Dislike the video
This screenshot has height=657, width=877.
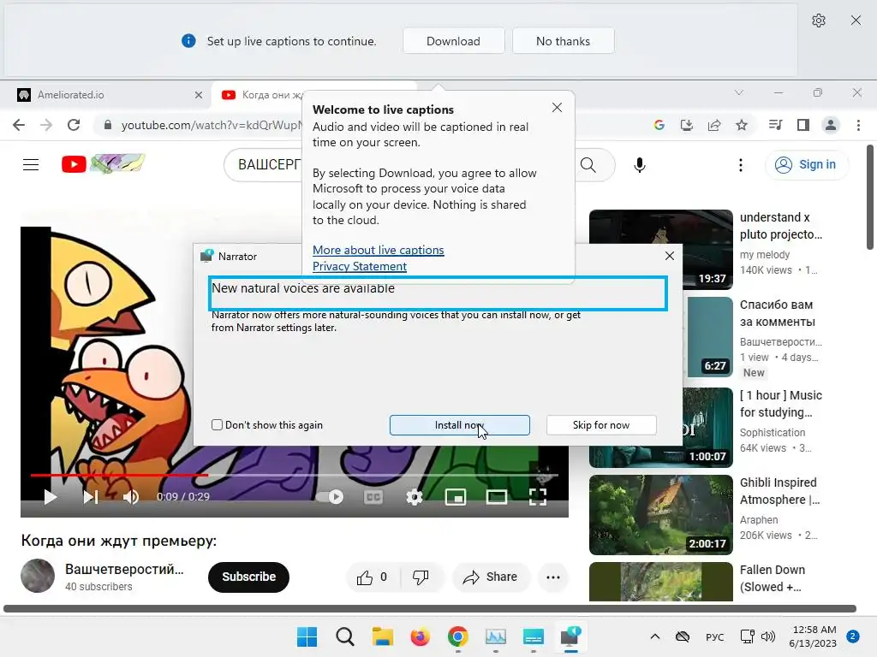pos(421,577)
